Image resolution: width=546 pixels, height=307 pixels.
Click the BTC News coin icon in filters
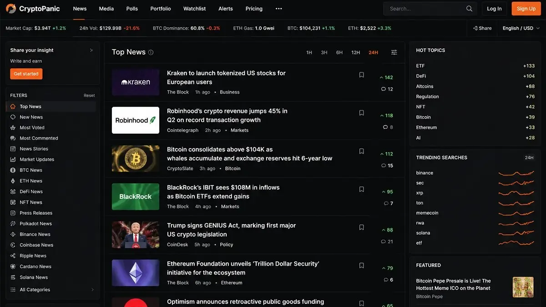pyautogui.click(x=13, y=170)
